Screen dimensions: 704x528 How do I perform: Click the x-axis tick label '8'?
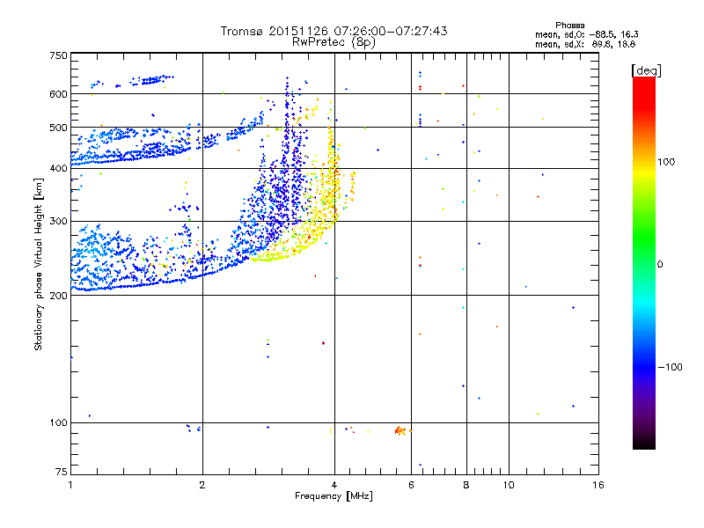466,485
